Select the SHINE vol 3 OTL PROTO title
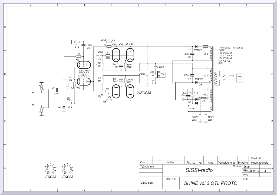This screenshot has width=277, height=195. click(210, 183)
